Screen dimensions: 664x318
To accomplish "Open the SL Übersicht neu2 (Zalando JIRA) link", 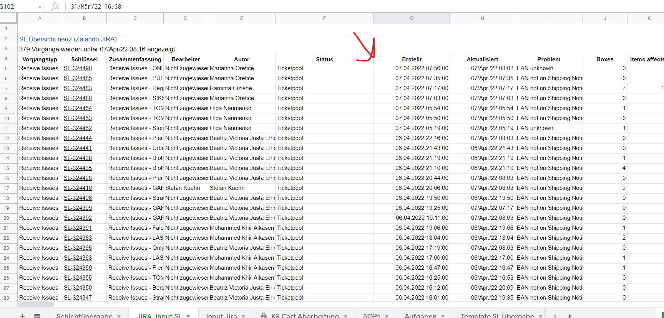I will pyautogui.click(x=68, y=39).
